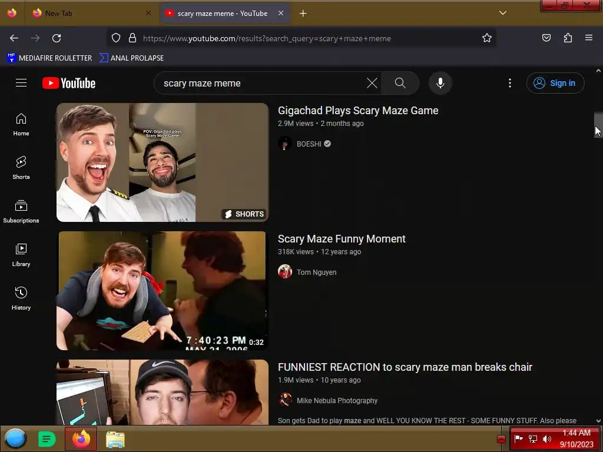Open BOESHI channel name
Screen dimensions: 603x452
(x=309, y=144)
